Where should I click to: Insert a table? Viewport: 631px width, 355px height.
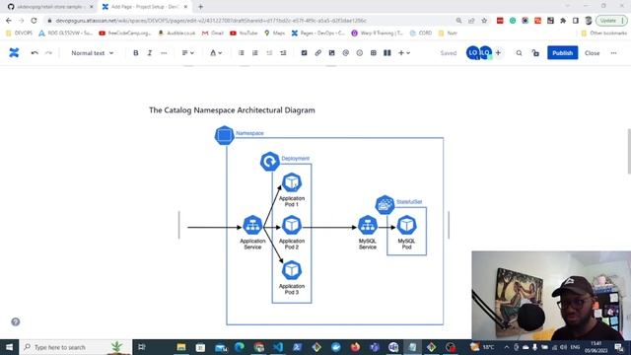[x=373, y=52]
